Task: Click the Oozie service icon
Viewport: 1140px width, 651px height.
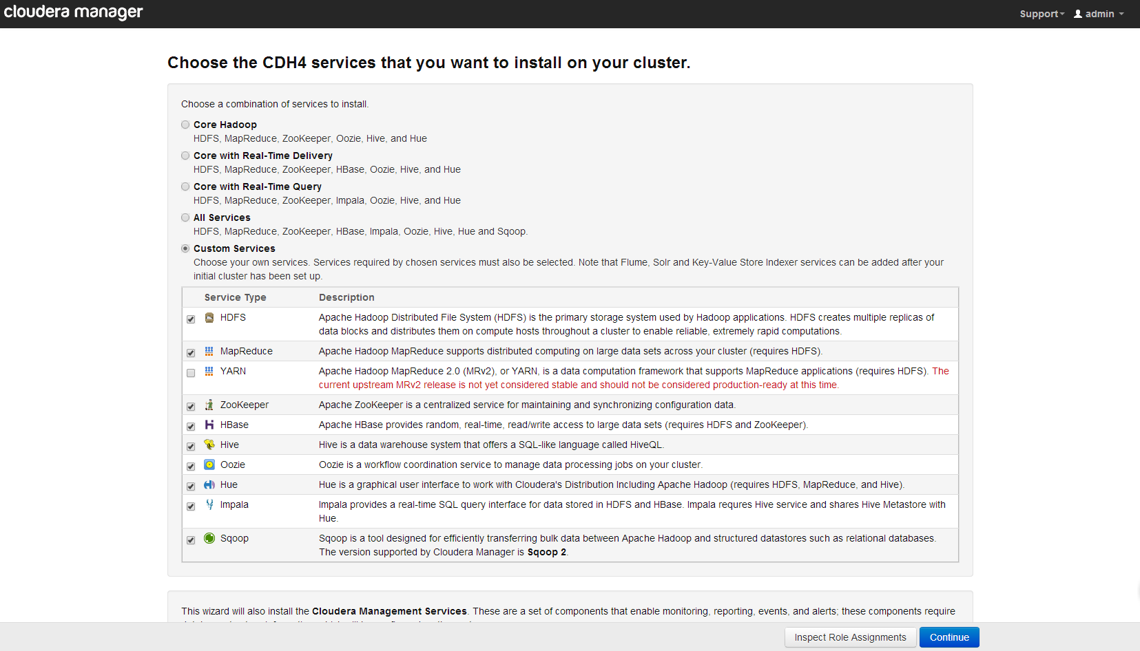Action: [209, 465]
